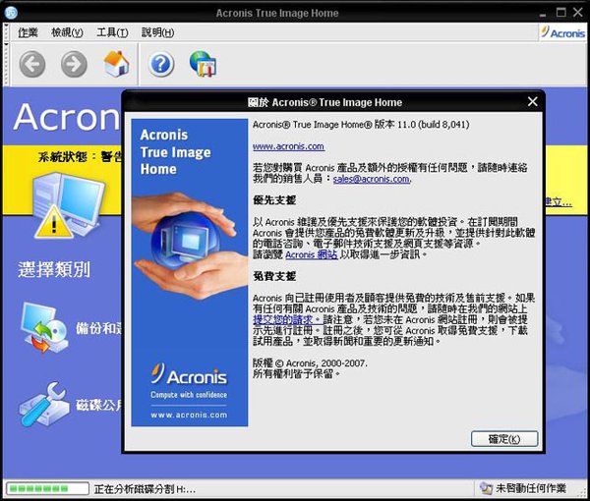This screenshot has width=590, height=501.
Task: Click the Acronis web toolbar icon
Action: pyautogui.click(x=203, y=65)
